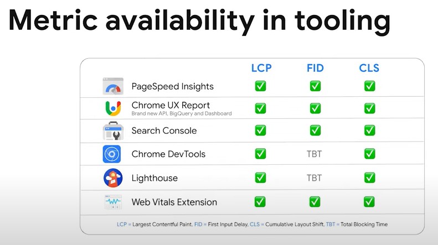
Task: Click the Search Console label
Action: [164, 131]
